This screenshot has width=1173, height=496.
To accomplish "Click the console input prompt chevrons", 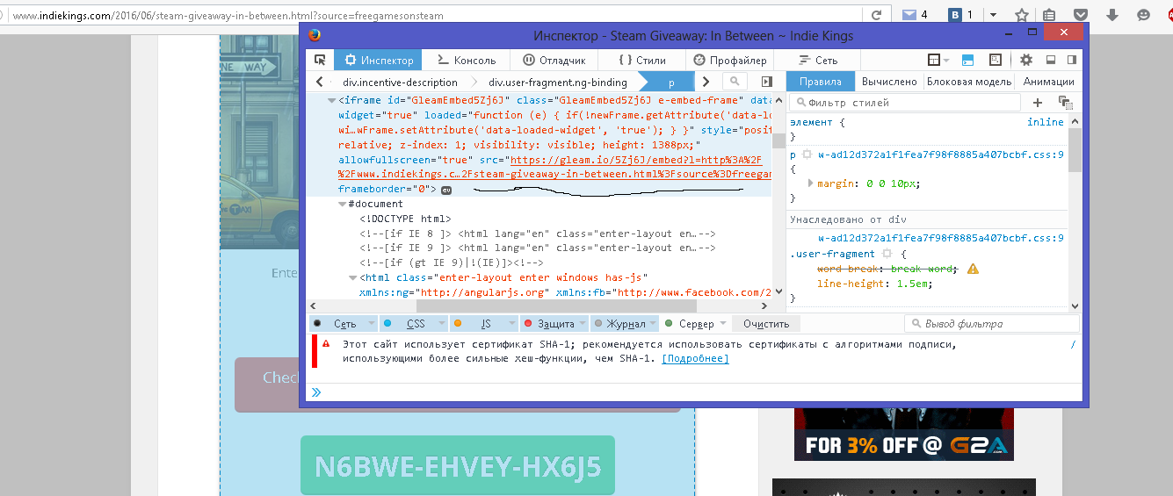I will pyautogui.click(x=316, y=392).
